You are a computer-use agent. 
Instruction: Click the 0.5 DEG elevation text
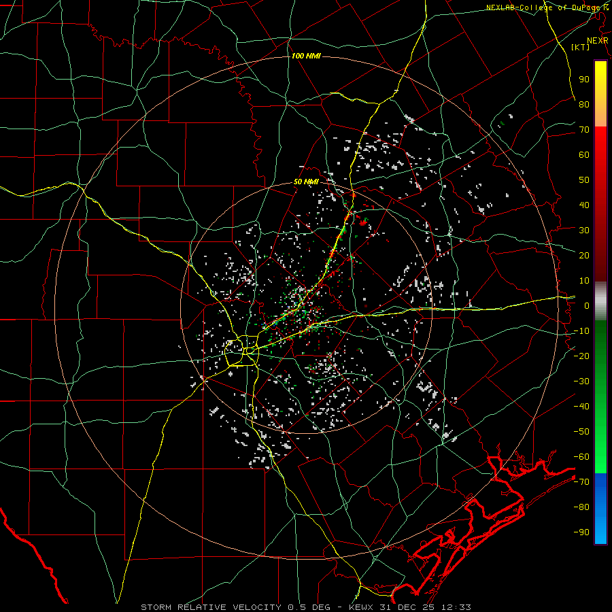309,607
